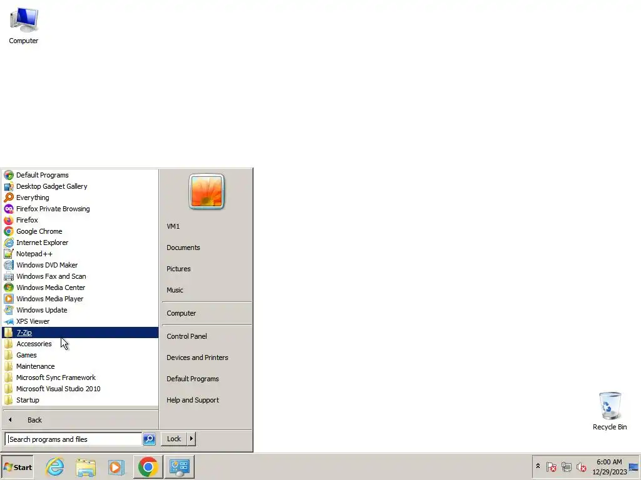Open Computer in the Start menu right pane
This screenshot has height=480, width=641.
click(207, 314)
